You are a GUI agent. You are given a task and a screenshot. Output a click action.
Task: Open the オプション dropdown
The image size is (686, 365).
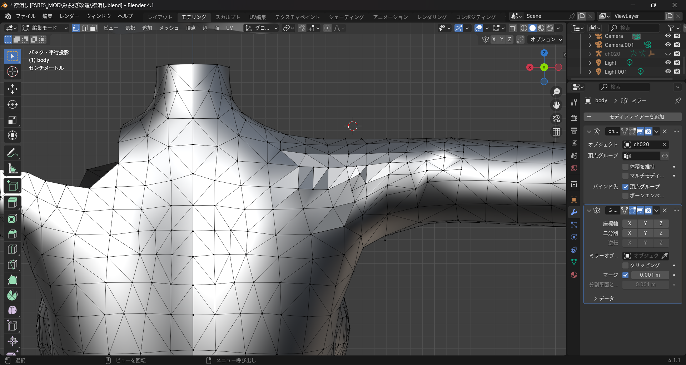[546, 39]
